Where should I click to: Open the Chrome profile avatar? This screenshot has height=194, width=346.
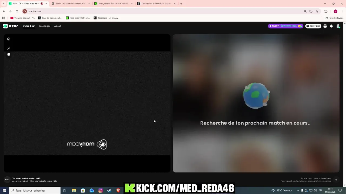335,11
